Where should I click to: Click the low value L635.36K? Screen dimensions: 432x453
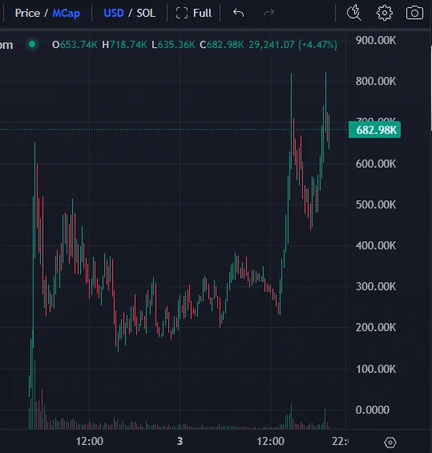tap(173, 45)
